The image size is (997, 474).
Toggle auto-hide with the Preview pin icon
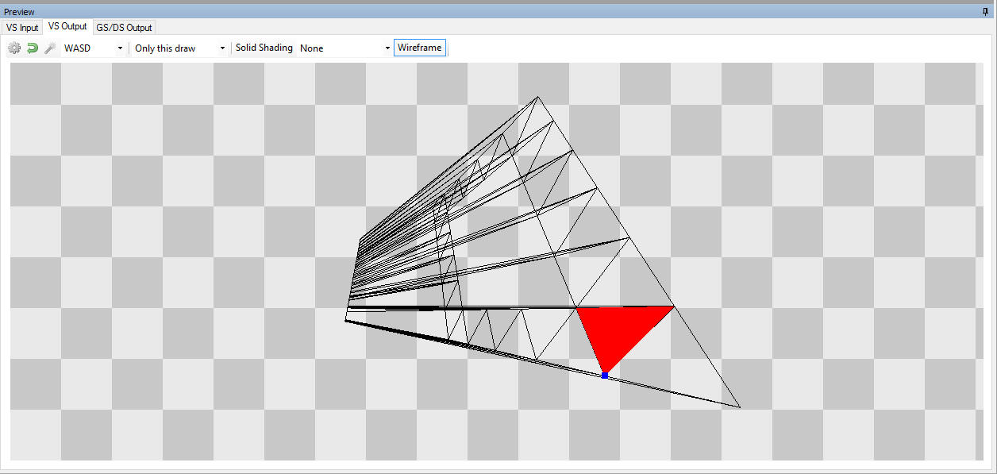click(987, 12)
